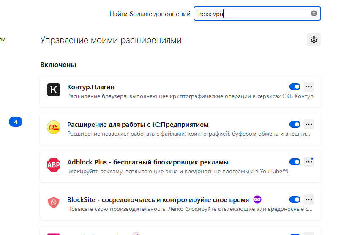Disable the Контур.Плагин extension toggle
The height and width of the screenshot is (235, 352).
coord(295,87)
